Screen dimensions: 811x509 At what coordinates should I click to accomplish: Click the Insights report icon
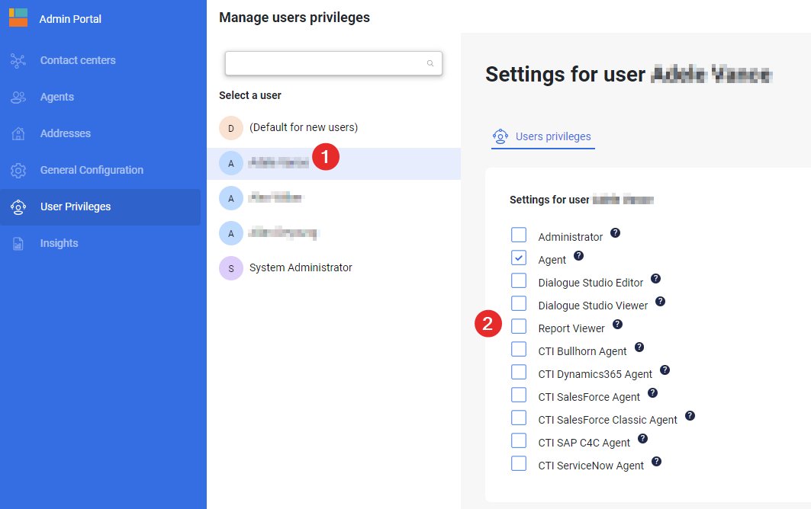click(18, 243)
